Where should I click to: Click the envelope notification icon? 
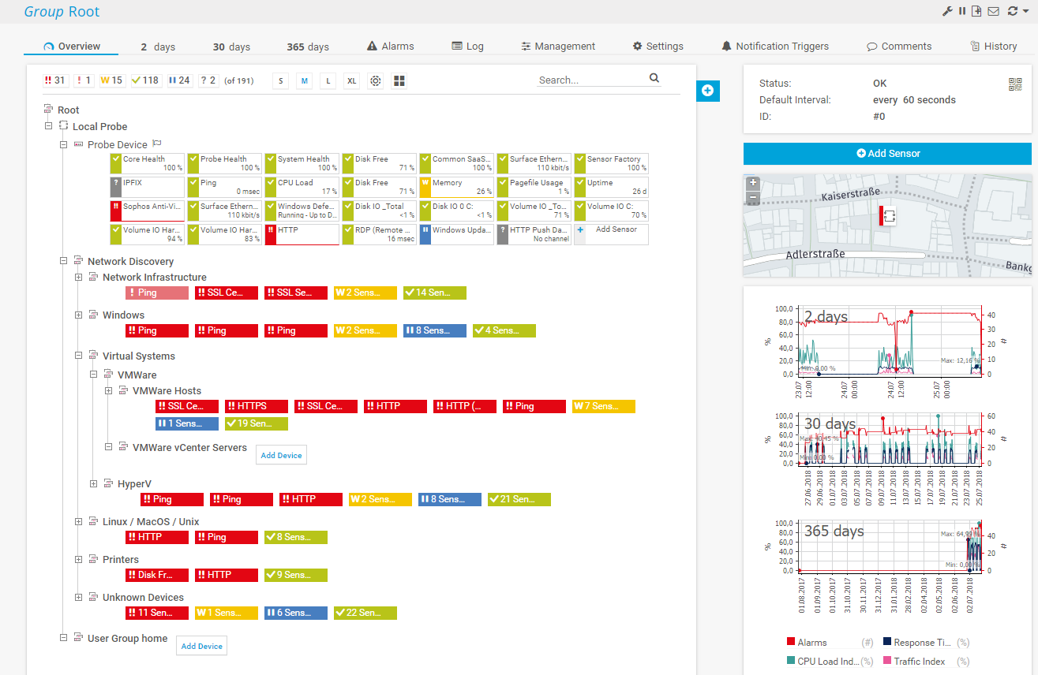click(993, 11)
